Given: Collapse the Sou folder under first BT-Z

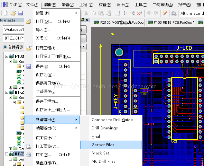Looking at the screenshot, I should pyautogui.click(x=10, y=97).
